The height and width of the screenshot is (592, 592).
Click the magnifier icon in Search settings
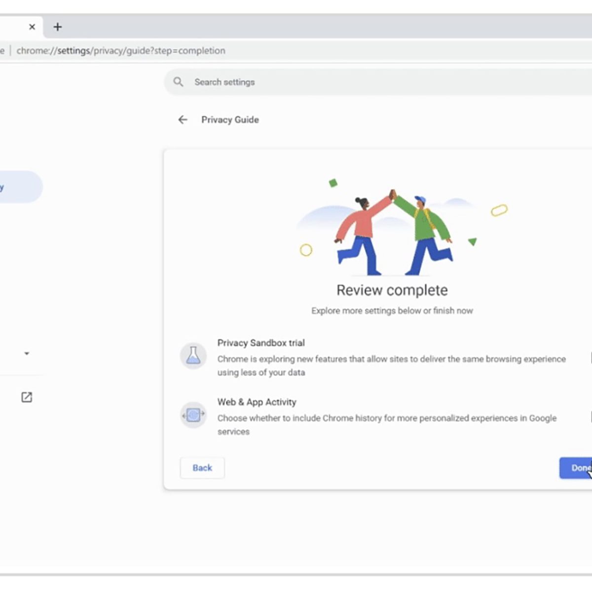click(x=179, y=82)
